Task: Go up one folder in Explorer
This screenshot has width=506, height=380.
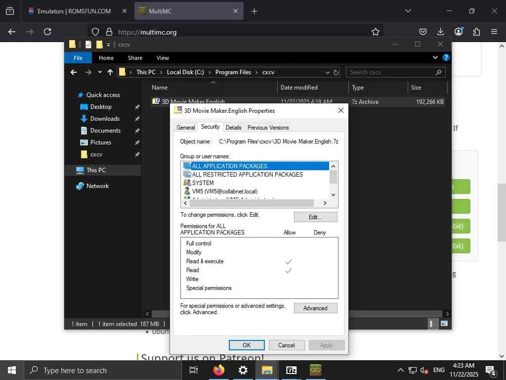Action: (110, 72)
